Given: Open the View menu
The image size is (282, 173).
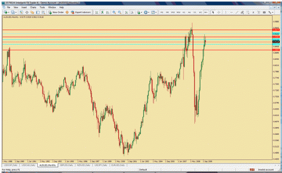Looking at the screenshot, I should pos(16,7).
